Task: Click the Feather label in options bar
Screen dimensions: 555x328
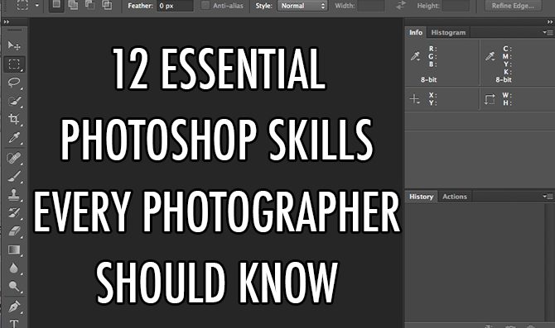Action: tap(141, 6)
